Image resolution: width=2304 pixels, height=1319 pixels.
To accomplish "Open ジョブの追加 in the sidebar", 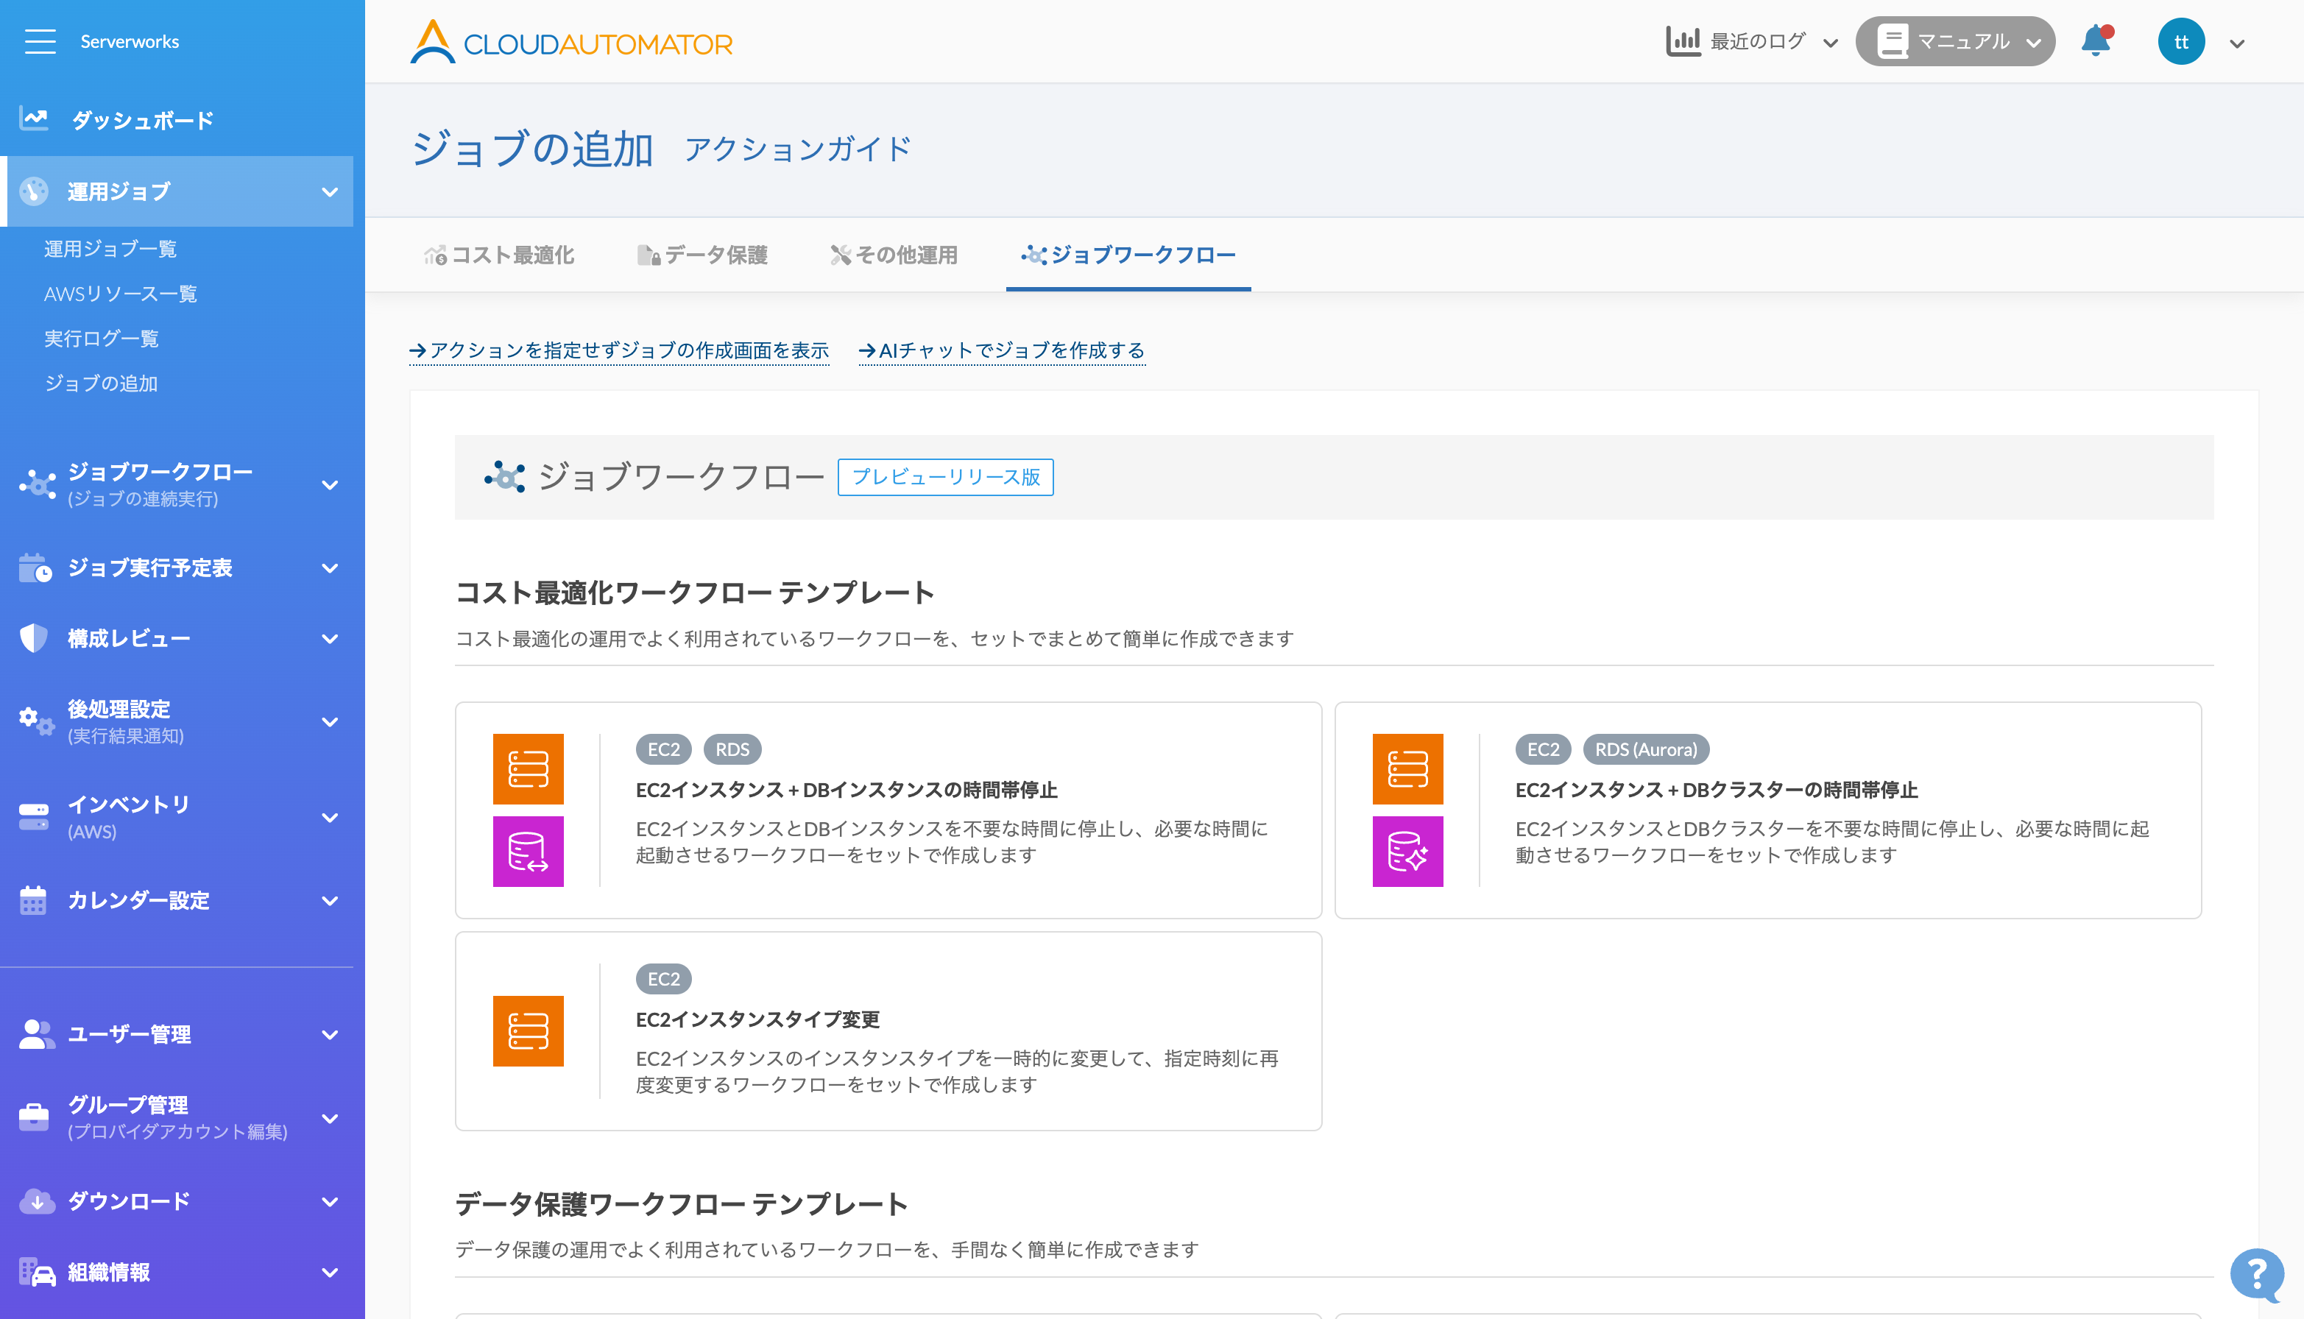I will coord(101,383).
